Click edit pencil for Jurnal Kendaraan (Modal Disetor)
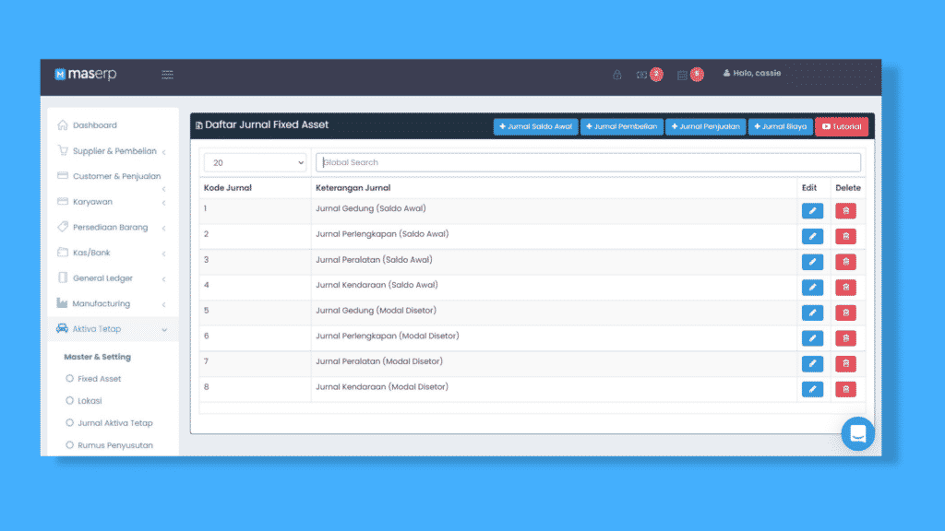 click(812, 389)
